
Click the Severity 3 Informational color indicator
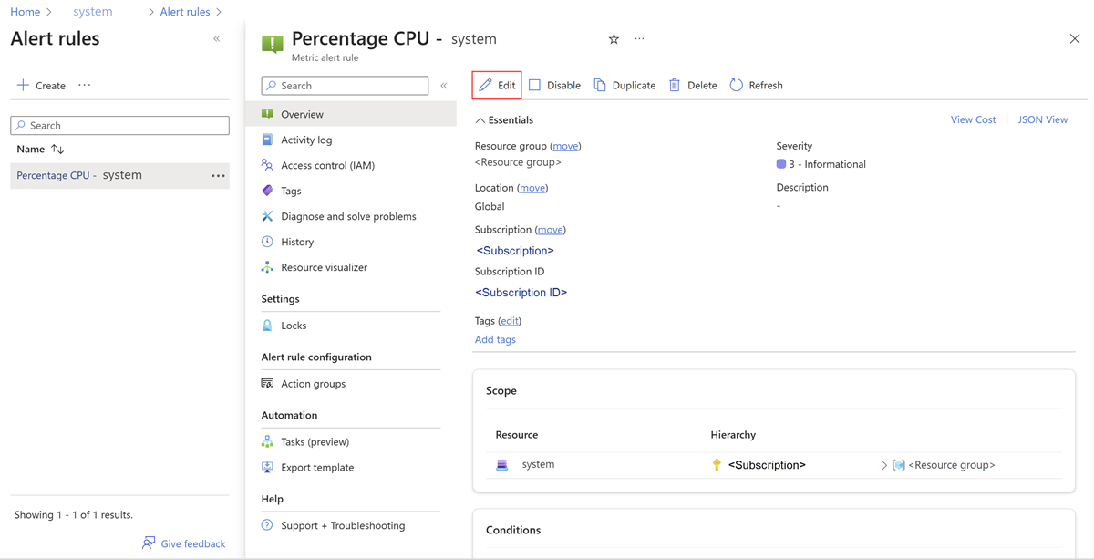tap(781, 164)
